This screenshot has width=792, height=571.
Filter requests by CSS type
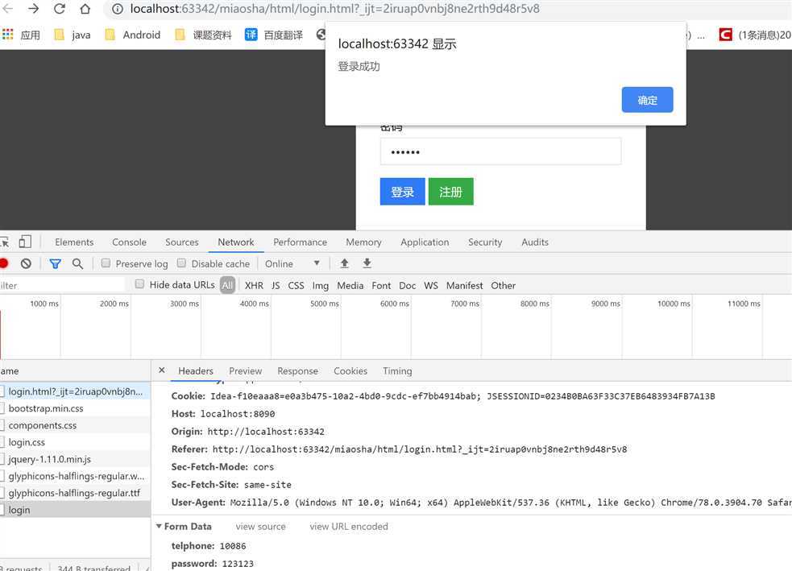click(x=296, y=285)
